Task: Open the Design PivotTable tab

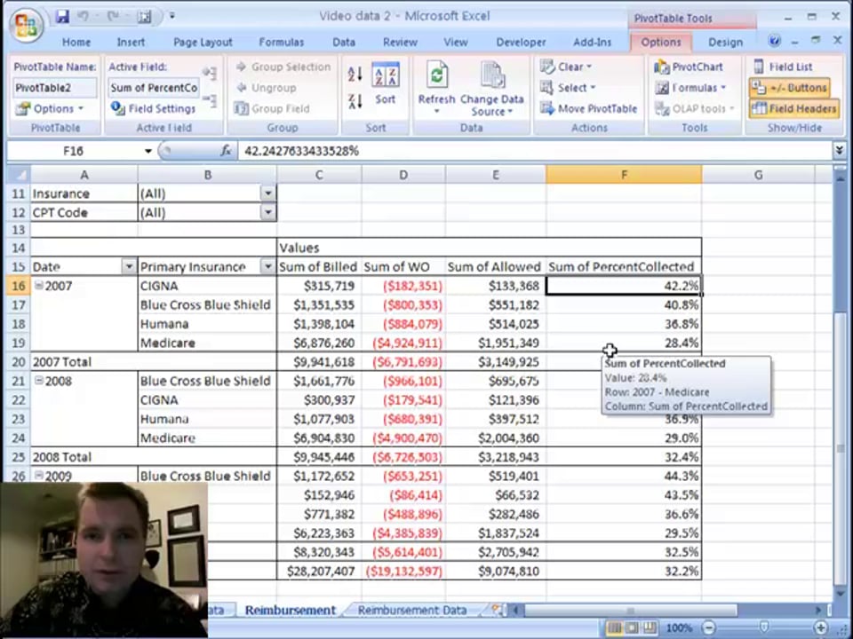Action: point(725,42)
